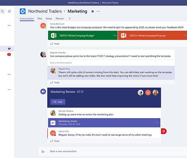Click the 'Setting up some time to review' message
This screenshot has width=187, height=158.
pyautogui.click(x=86, y=114)
